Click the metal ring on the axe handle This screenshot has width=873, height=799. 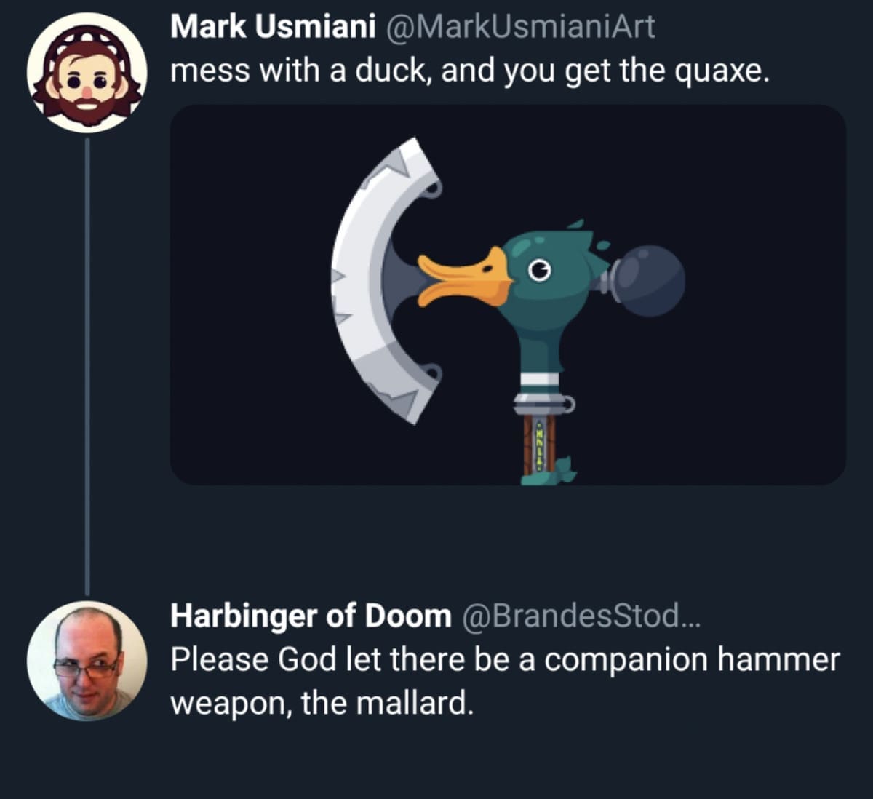click(x=543, y=402)
